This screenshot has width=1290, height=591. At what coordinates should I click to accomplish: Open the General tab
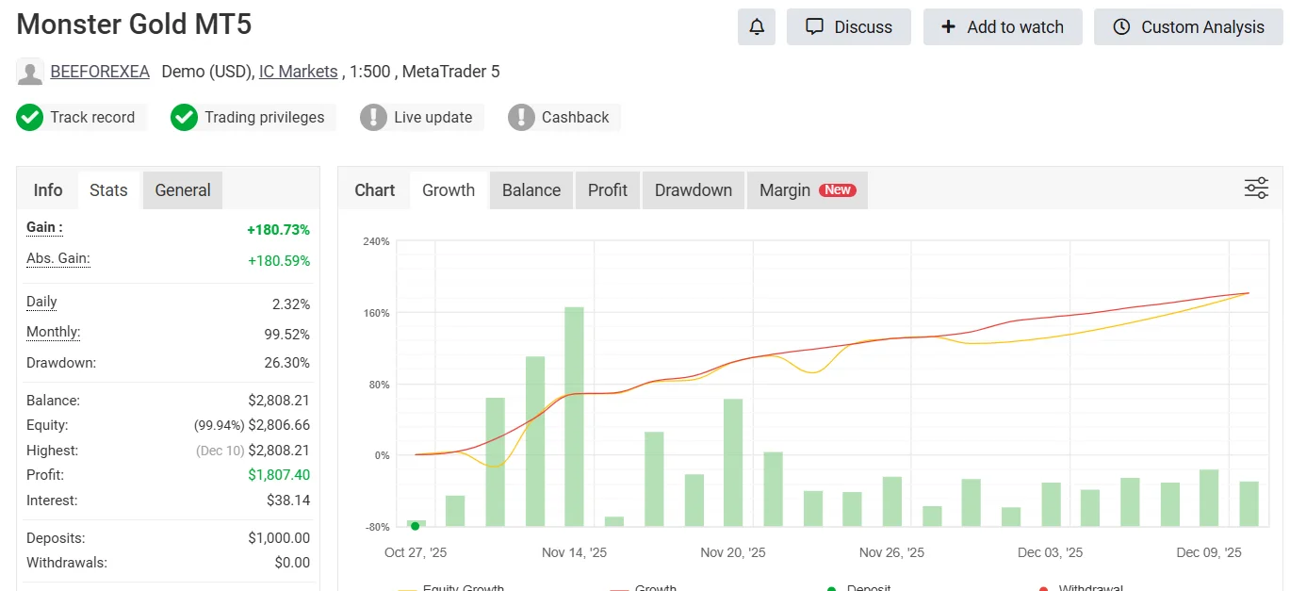[183, 190]
